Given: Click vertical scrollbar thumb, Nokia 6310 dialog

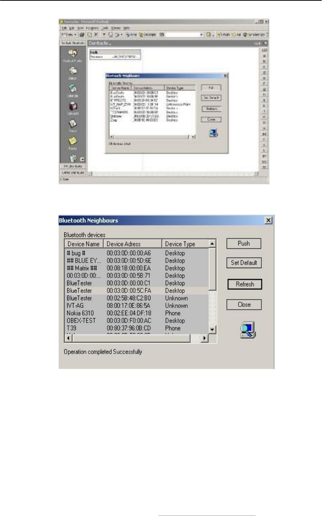Looking at the screenshot, I should tap(212, 269).
